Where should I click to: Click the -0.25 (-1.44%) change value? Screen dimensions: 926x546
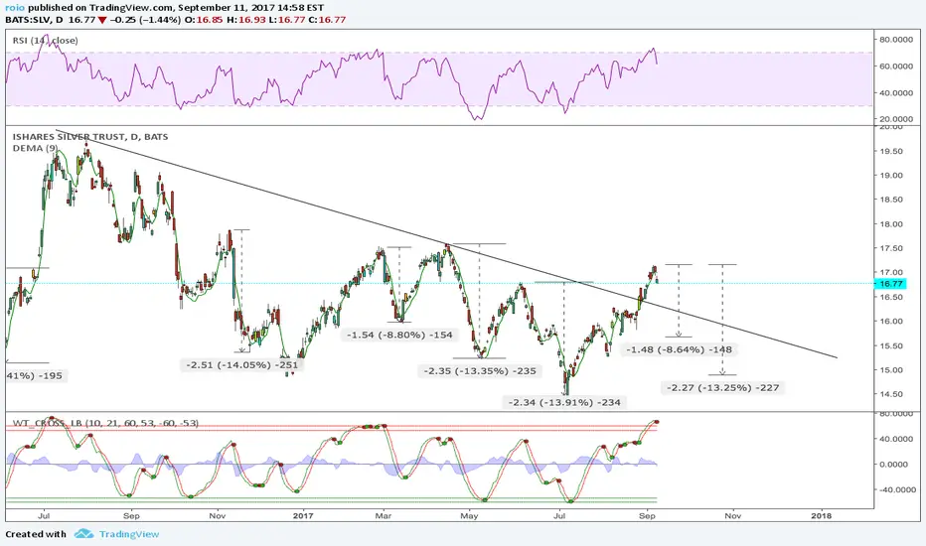click(145, 20)
